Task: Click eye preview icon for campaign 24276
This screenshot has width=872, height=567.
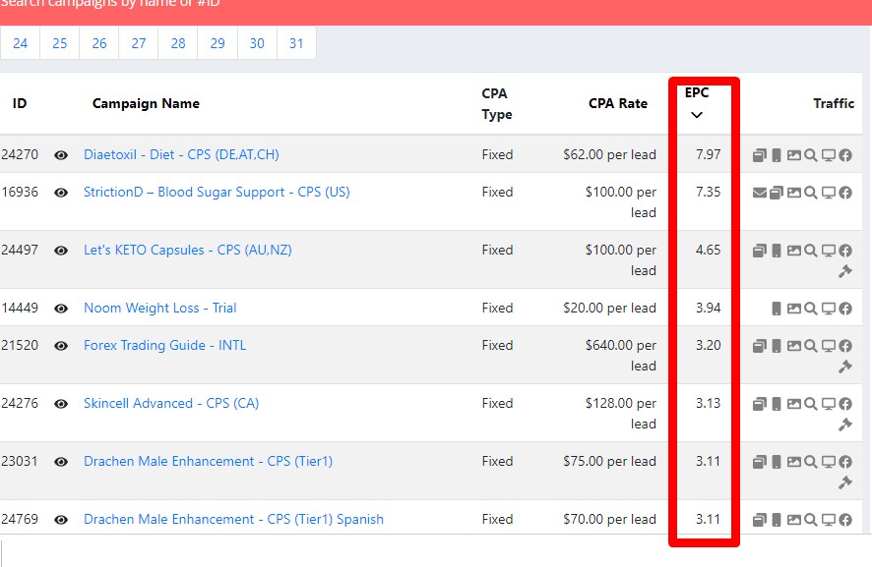Action: coord(61,404)
